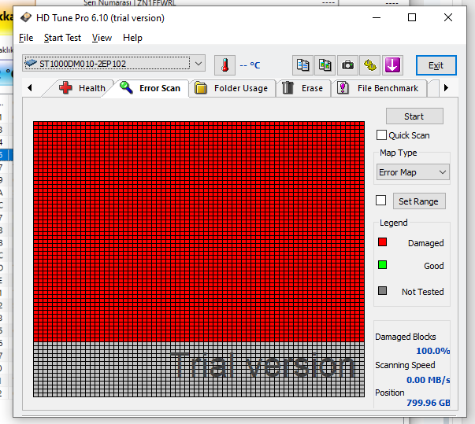Expand the Error Map type dropdown

point(413,172)
